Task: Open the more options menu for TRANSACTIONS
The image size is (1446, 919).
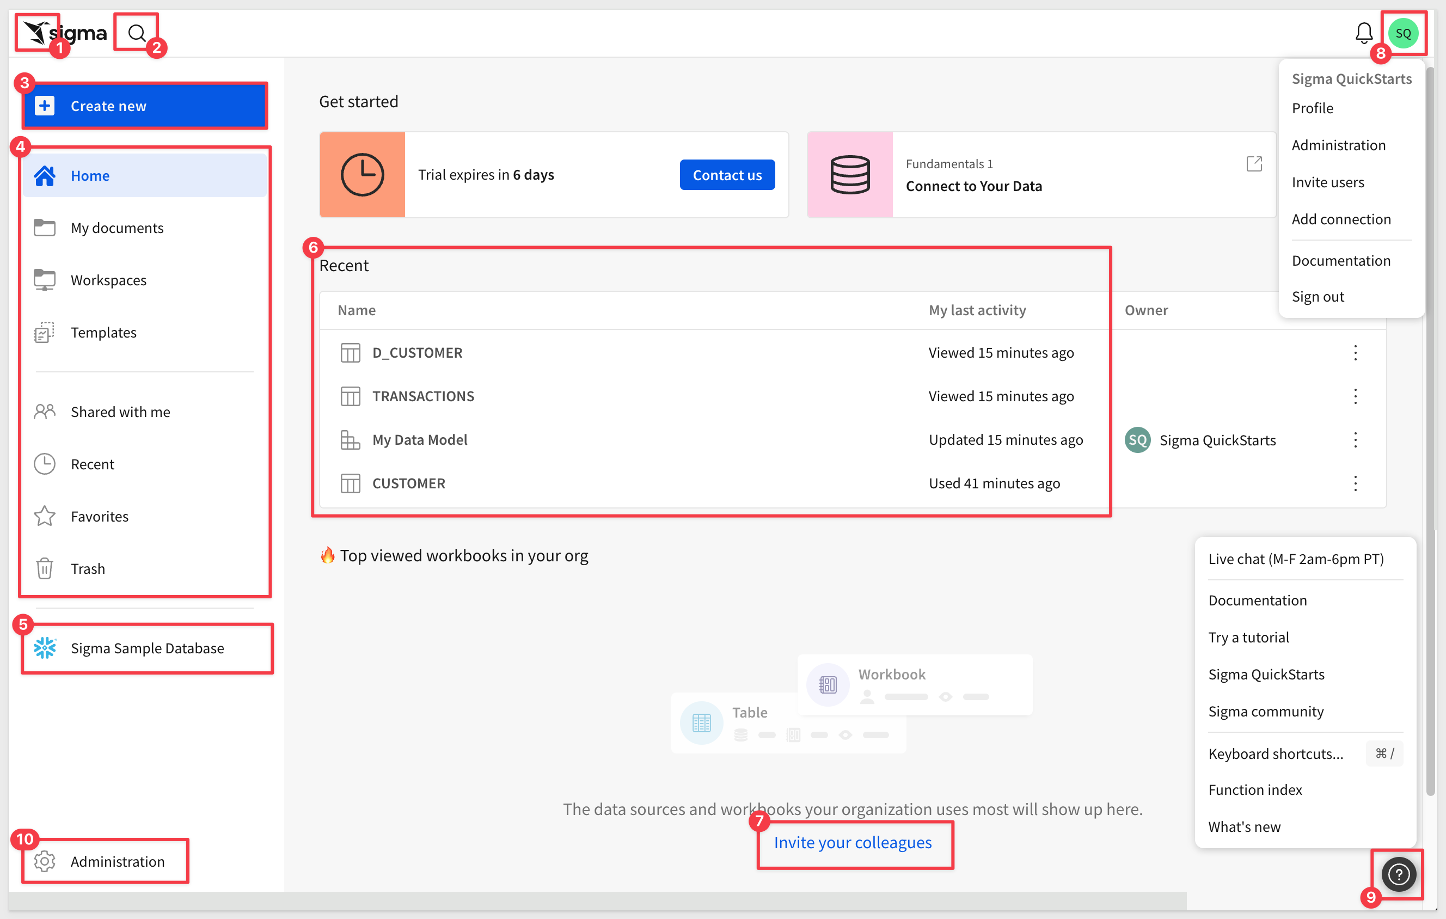Action: point(1355,396)
